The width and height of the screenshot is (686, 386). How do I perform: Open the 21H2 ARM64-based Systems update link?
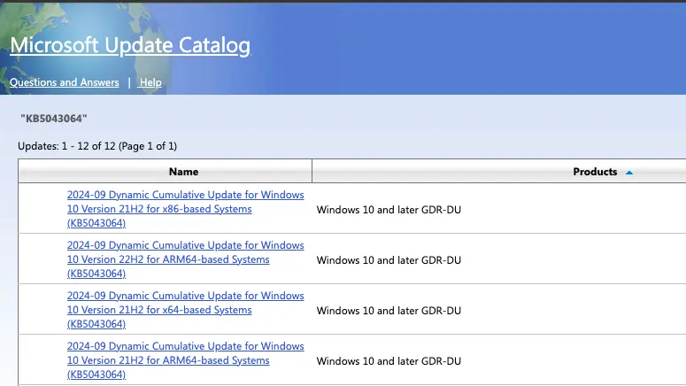pyautogui.click(x=185, y=360)
